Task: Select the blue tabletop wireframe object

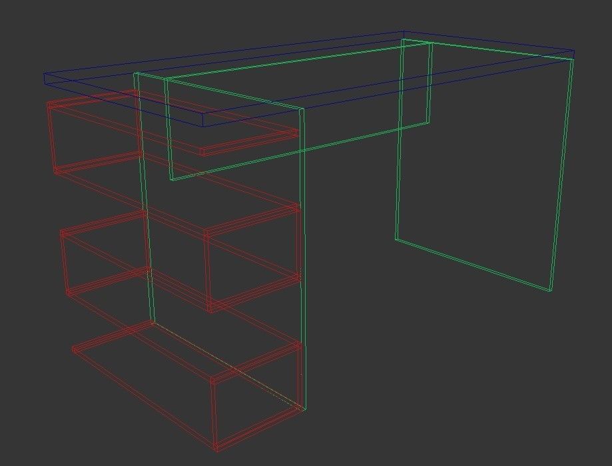Action: click(x=308, y=79)
